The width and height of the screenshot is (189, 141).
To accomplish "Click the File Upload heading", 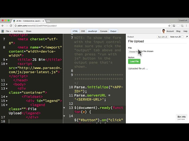I will coord(136,41).
